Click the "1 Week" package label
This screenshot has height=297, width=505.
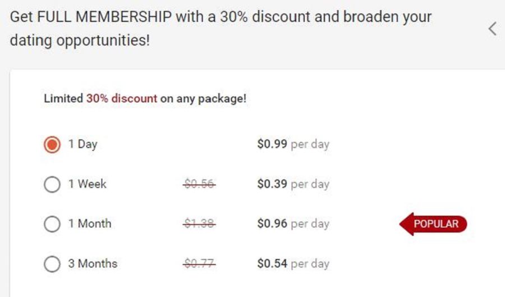pos(88,184)
